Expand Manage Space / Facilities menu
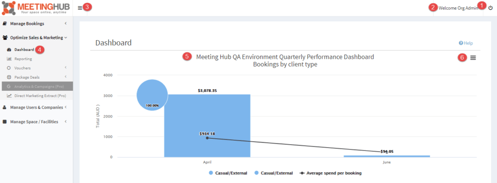The image size is (497, 183). click(36, 121)
